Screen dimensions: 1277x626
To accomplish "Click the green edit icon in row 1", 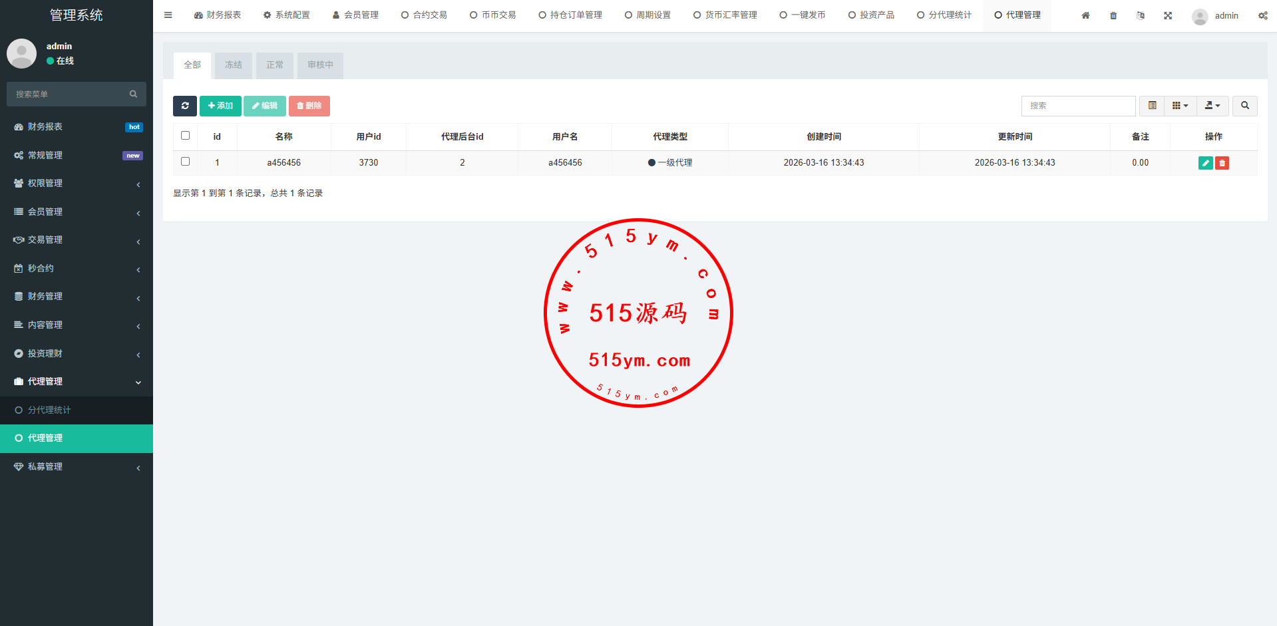I will pyautogui.click(x=1205, y=163).
